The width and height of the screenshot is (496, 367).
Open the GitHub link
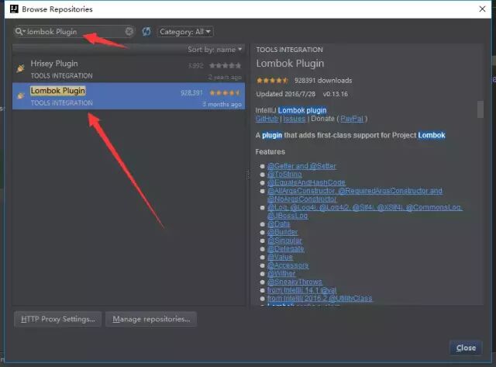coord(267,119)
